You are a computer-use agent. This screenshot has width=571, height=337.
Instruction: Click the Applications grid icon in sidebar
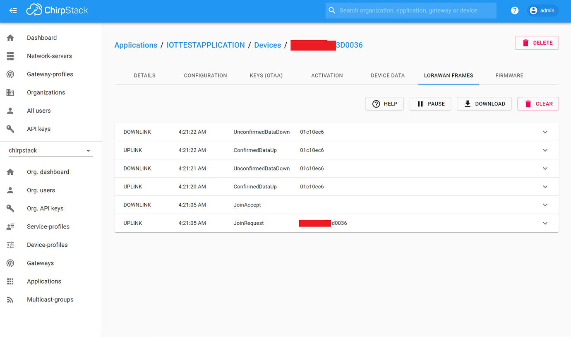10,281
